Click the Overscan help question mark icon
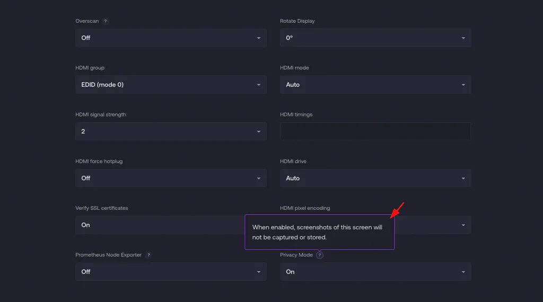The width and height of the screenshot is (543, 302). [x=106, y=21]
